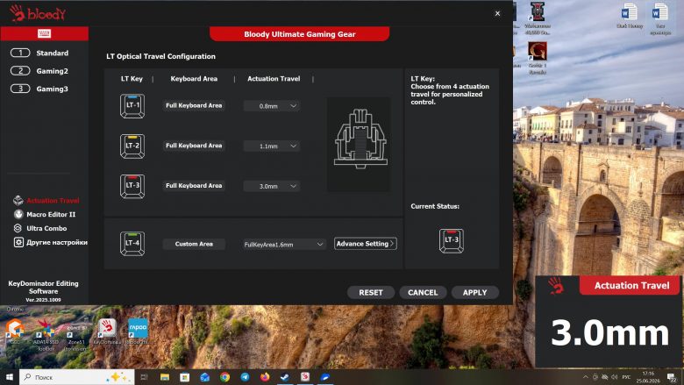Click Full Keyboard Area for LT-3
Image resolution: width=684 pixels, height=385 pixels.
[194, 186]
